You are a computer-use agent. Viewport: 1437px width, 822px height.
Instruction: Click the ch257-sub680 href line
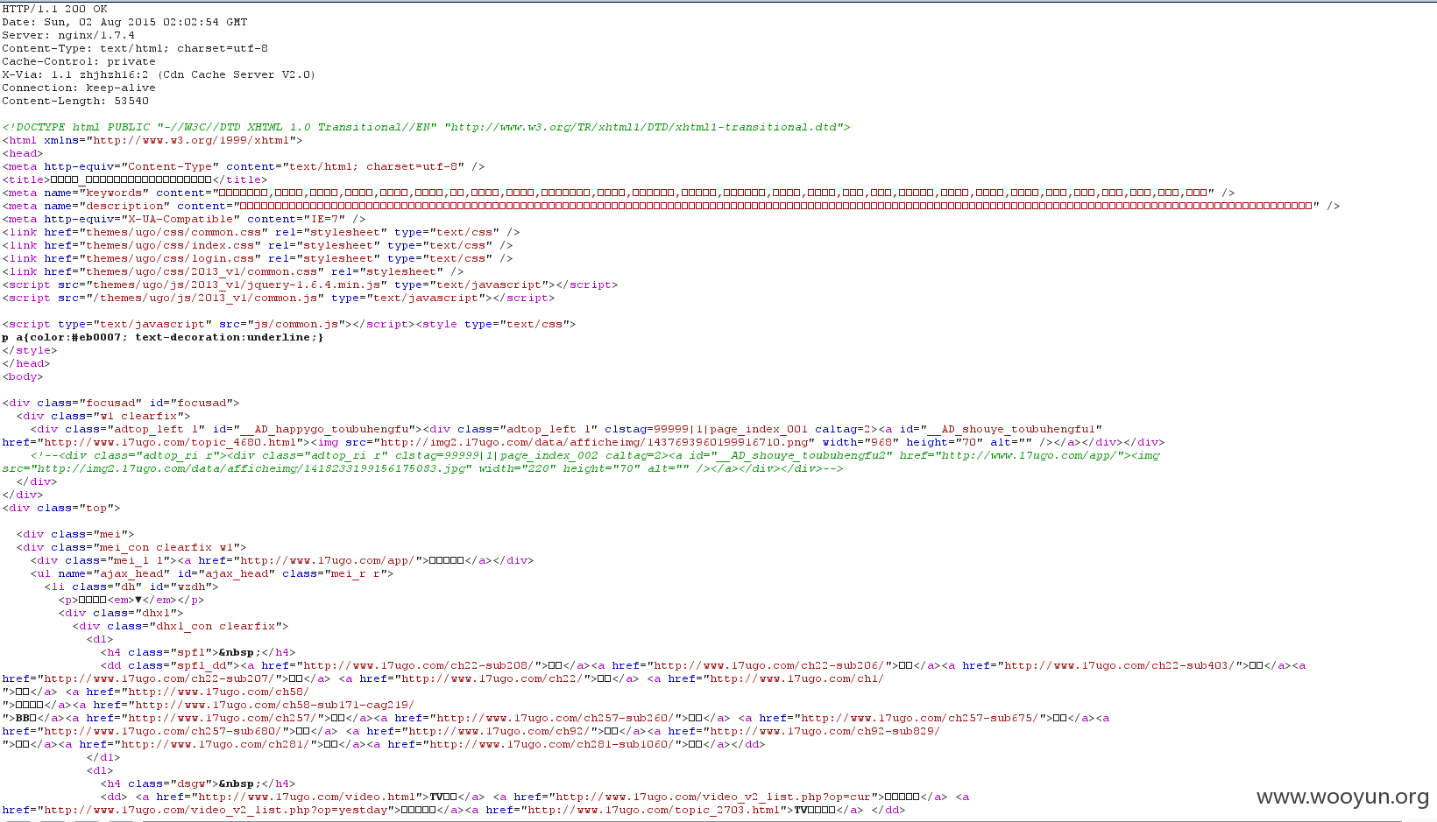click(471, 731)
